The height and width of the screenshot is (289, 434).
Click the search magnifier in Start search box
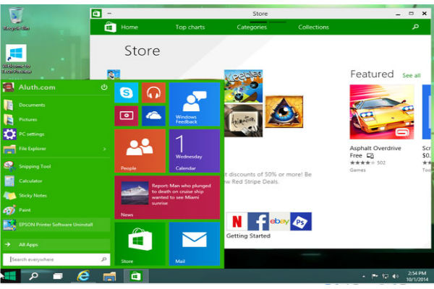coord(103,259)
